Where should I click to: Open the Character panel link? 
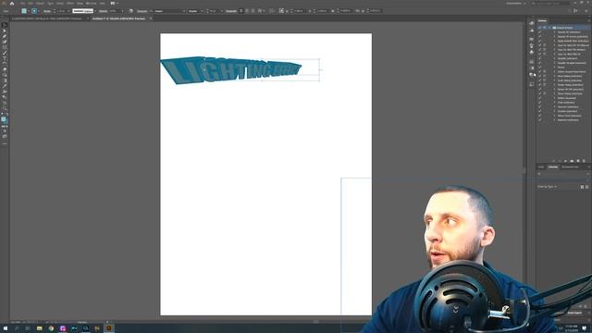[x=142, y=11]
